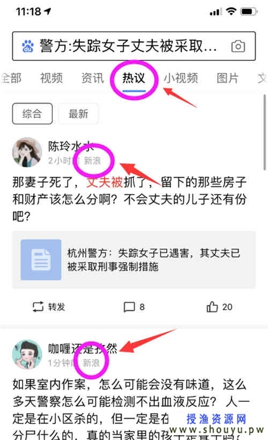Go to the 小视频 tab

point(181,78)
